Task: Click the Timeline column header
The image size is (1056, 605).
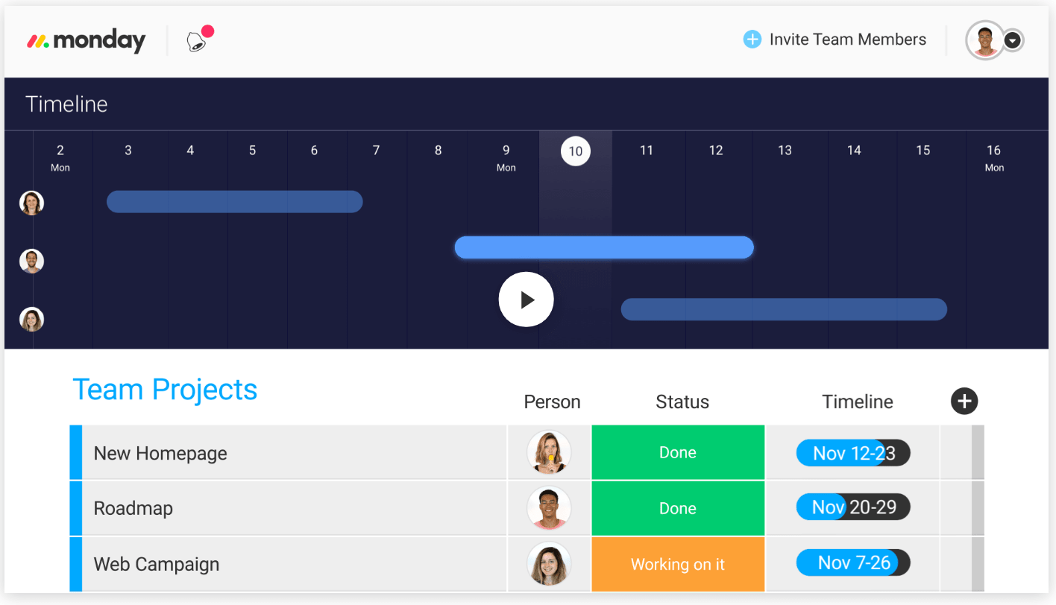Action: pyautogui.click(x=857, y=402)
